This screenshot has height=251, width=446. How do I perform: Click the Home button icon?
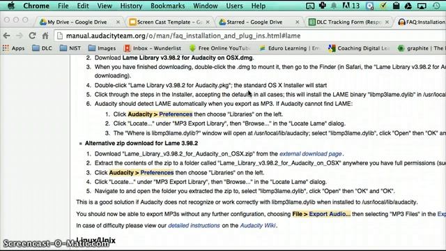click(x=45, y=36)
